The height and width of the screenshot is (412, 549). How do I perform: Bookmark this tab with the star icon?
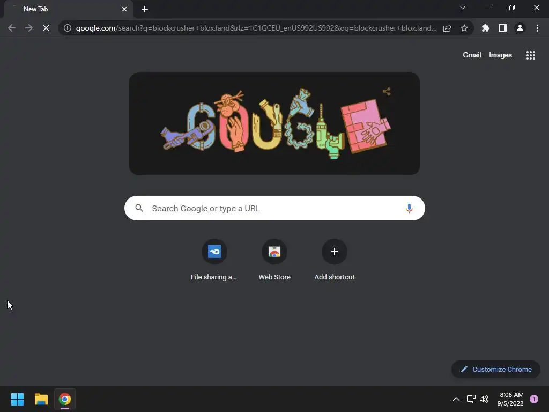464,28
